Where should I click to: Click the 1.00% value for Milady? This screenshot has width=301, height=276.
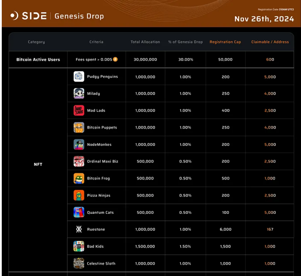coord(185,94)
